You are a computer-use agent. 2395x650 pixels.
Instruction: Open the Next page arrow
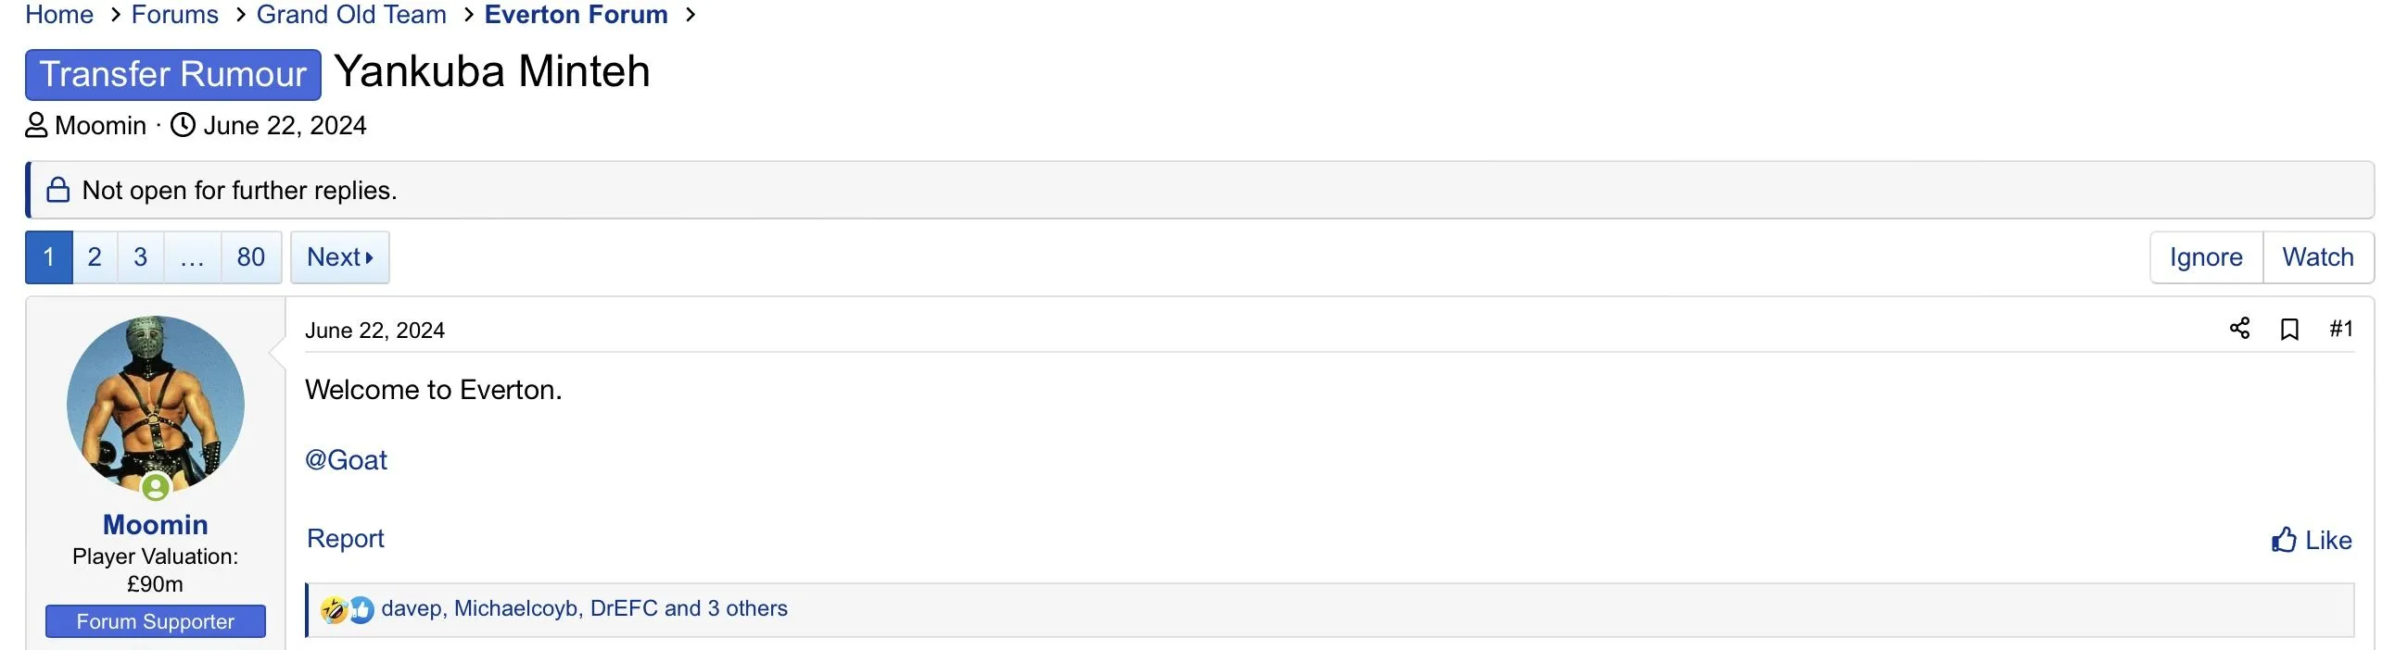[340, 257]
